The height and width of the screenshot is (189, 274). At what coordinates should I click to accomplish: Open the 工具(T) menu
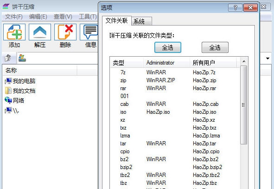88,17
